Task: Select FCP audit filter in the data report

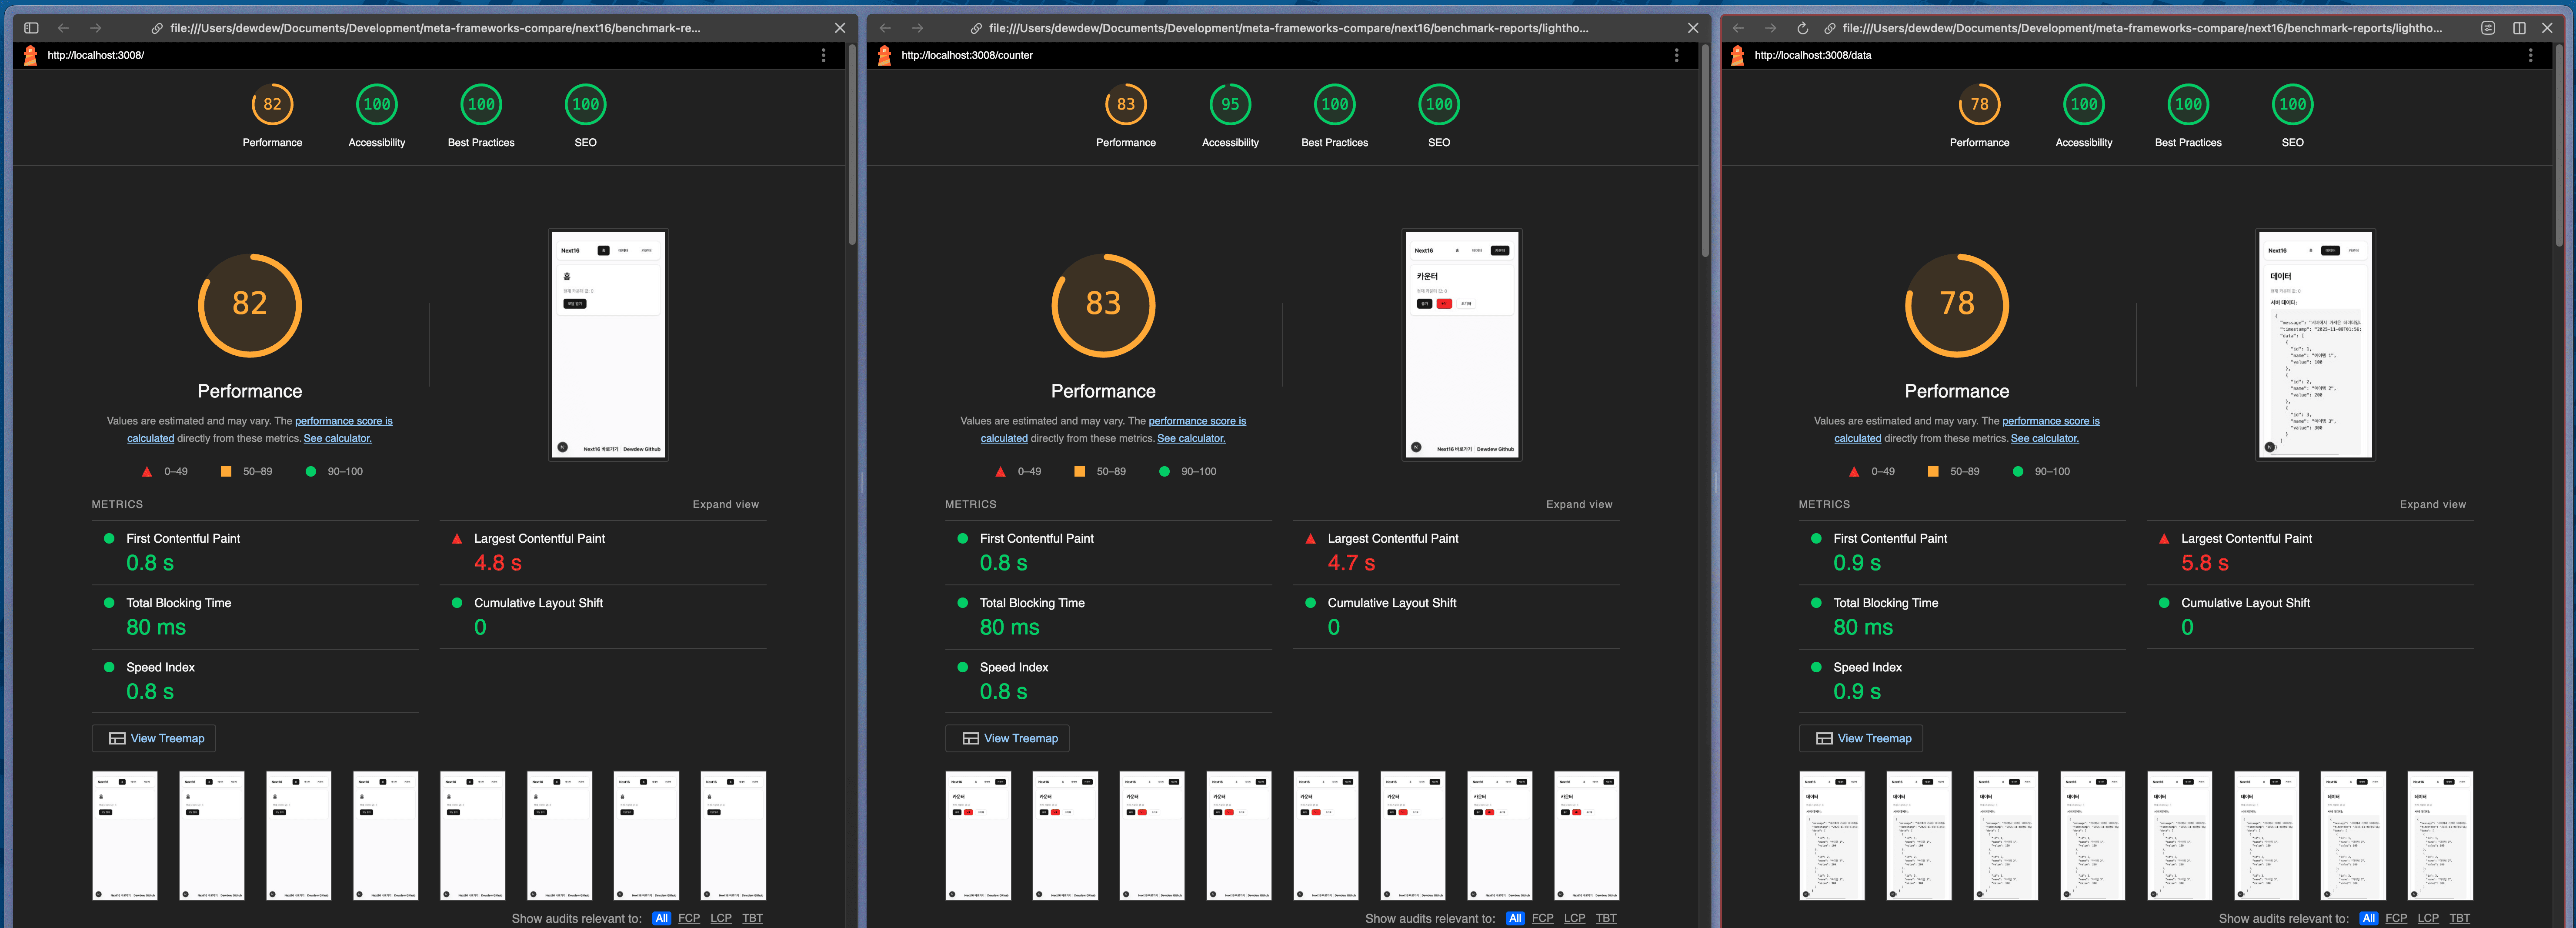Action: point(2396,918)
